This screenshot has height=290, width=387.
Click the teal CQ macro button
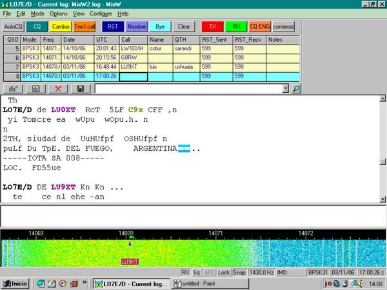(x=37, y=26)
